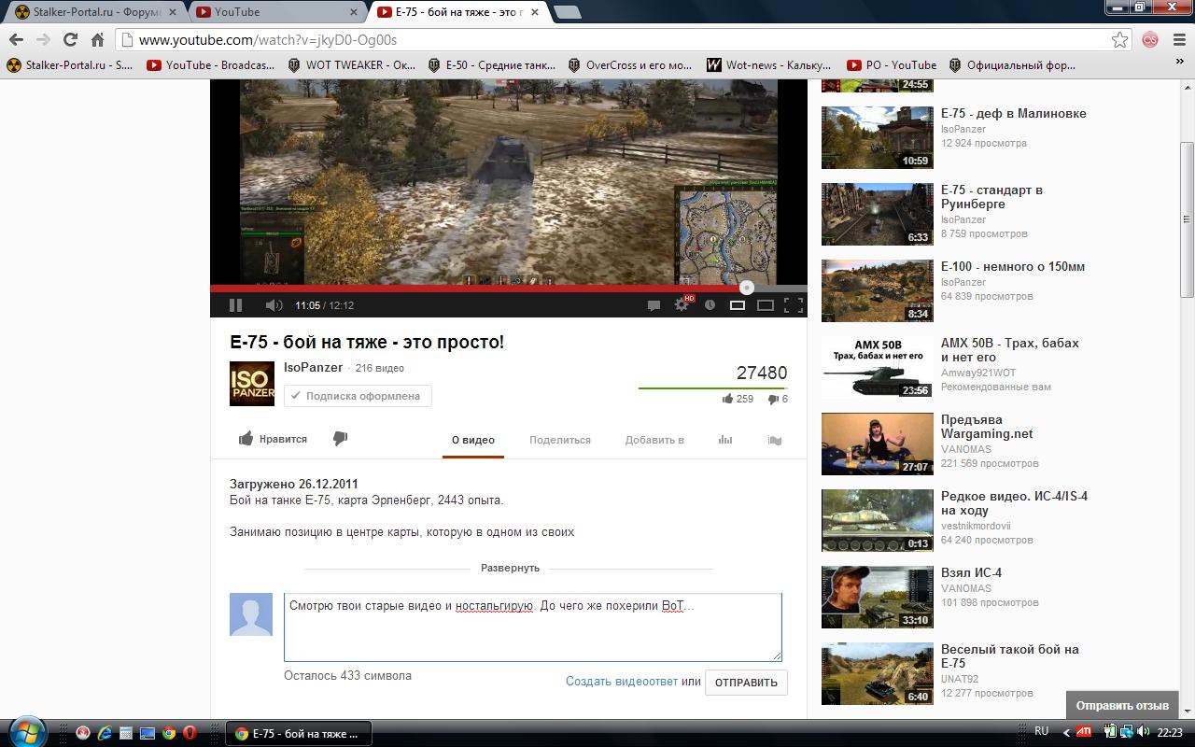Viewport: 1195px width, 747px height.
Task: Toggle the 'Подписка оформлена' subscription button
Action: pos(358,396)
